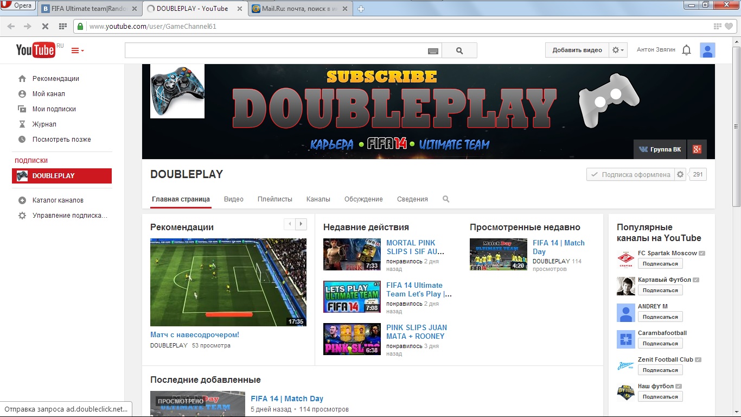
Task: Open the YouTube guide menu icon
Action: coord(77,50)
